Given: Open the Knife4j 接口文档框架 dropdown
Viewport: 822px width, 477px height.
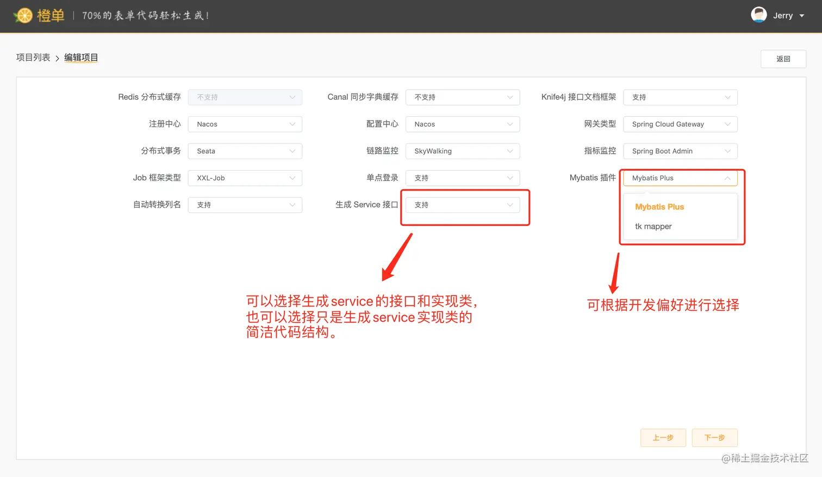Looking at the screenshot, I should 680,97.
